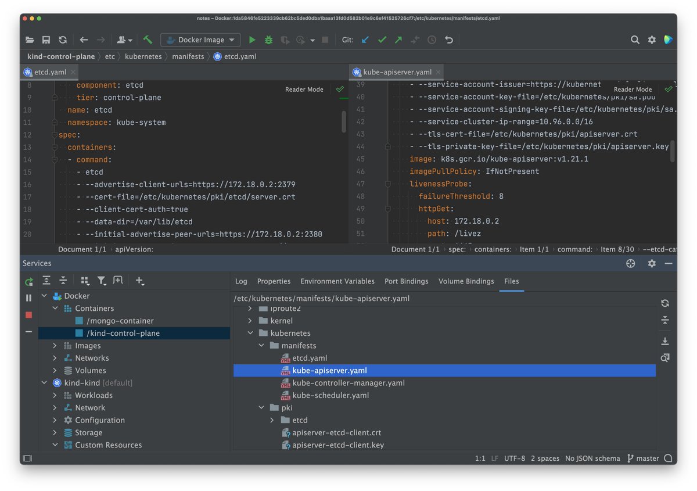Click the Update Project Git arrow icon
Viewport: 697px width, 491px height.
364,40
